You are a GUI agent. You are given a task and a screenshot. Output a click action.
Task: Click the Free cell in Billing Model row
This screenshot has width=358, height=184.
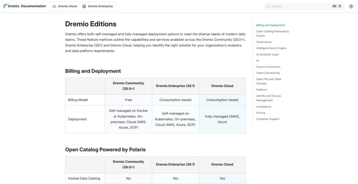[128, 100]
